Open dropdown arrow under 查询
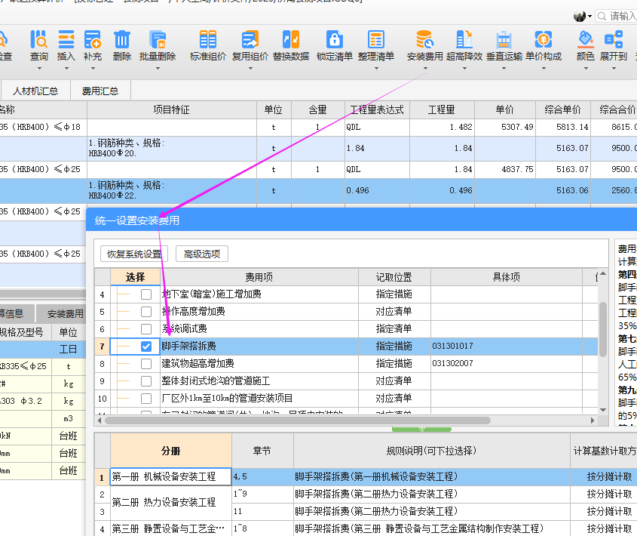The height and width of the screenshot is (536, 637). [x=39, y=69]
